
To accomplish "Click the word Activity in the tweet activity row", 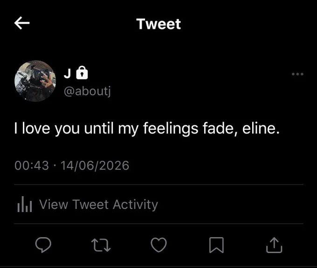I will tap(136, 205).
